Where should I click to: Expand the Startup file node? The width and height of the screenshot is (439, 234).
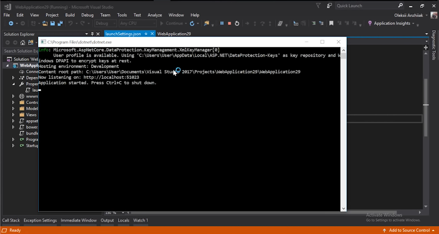[x=13, y=145]
